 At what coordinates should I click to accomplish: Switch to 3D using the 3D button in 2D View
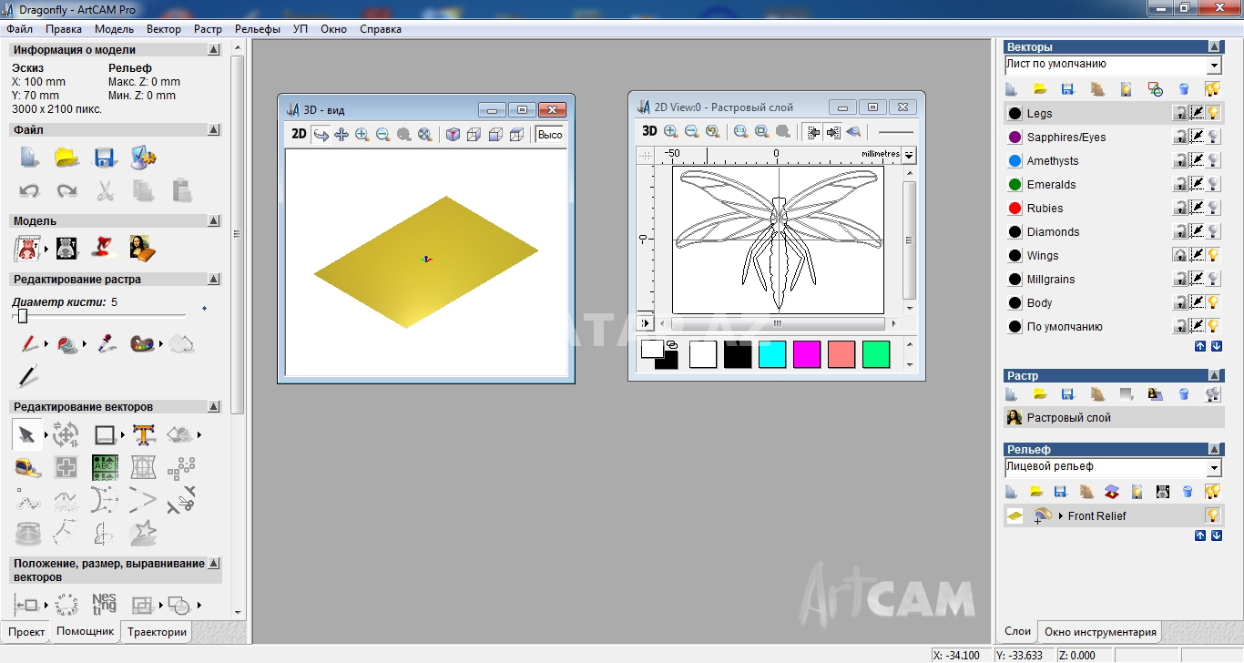click(x=649, y=131)
